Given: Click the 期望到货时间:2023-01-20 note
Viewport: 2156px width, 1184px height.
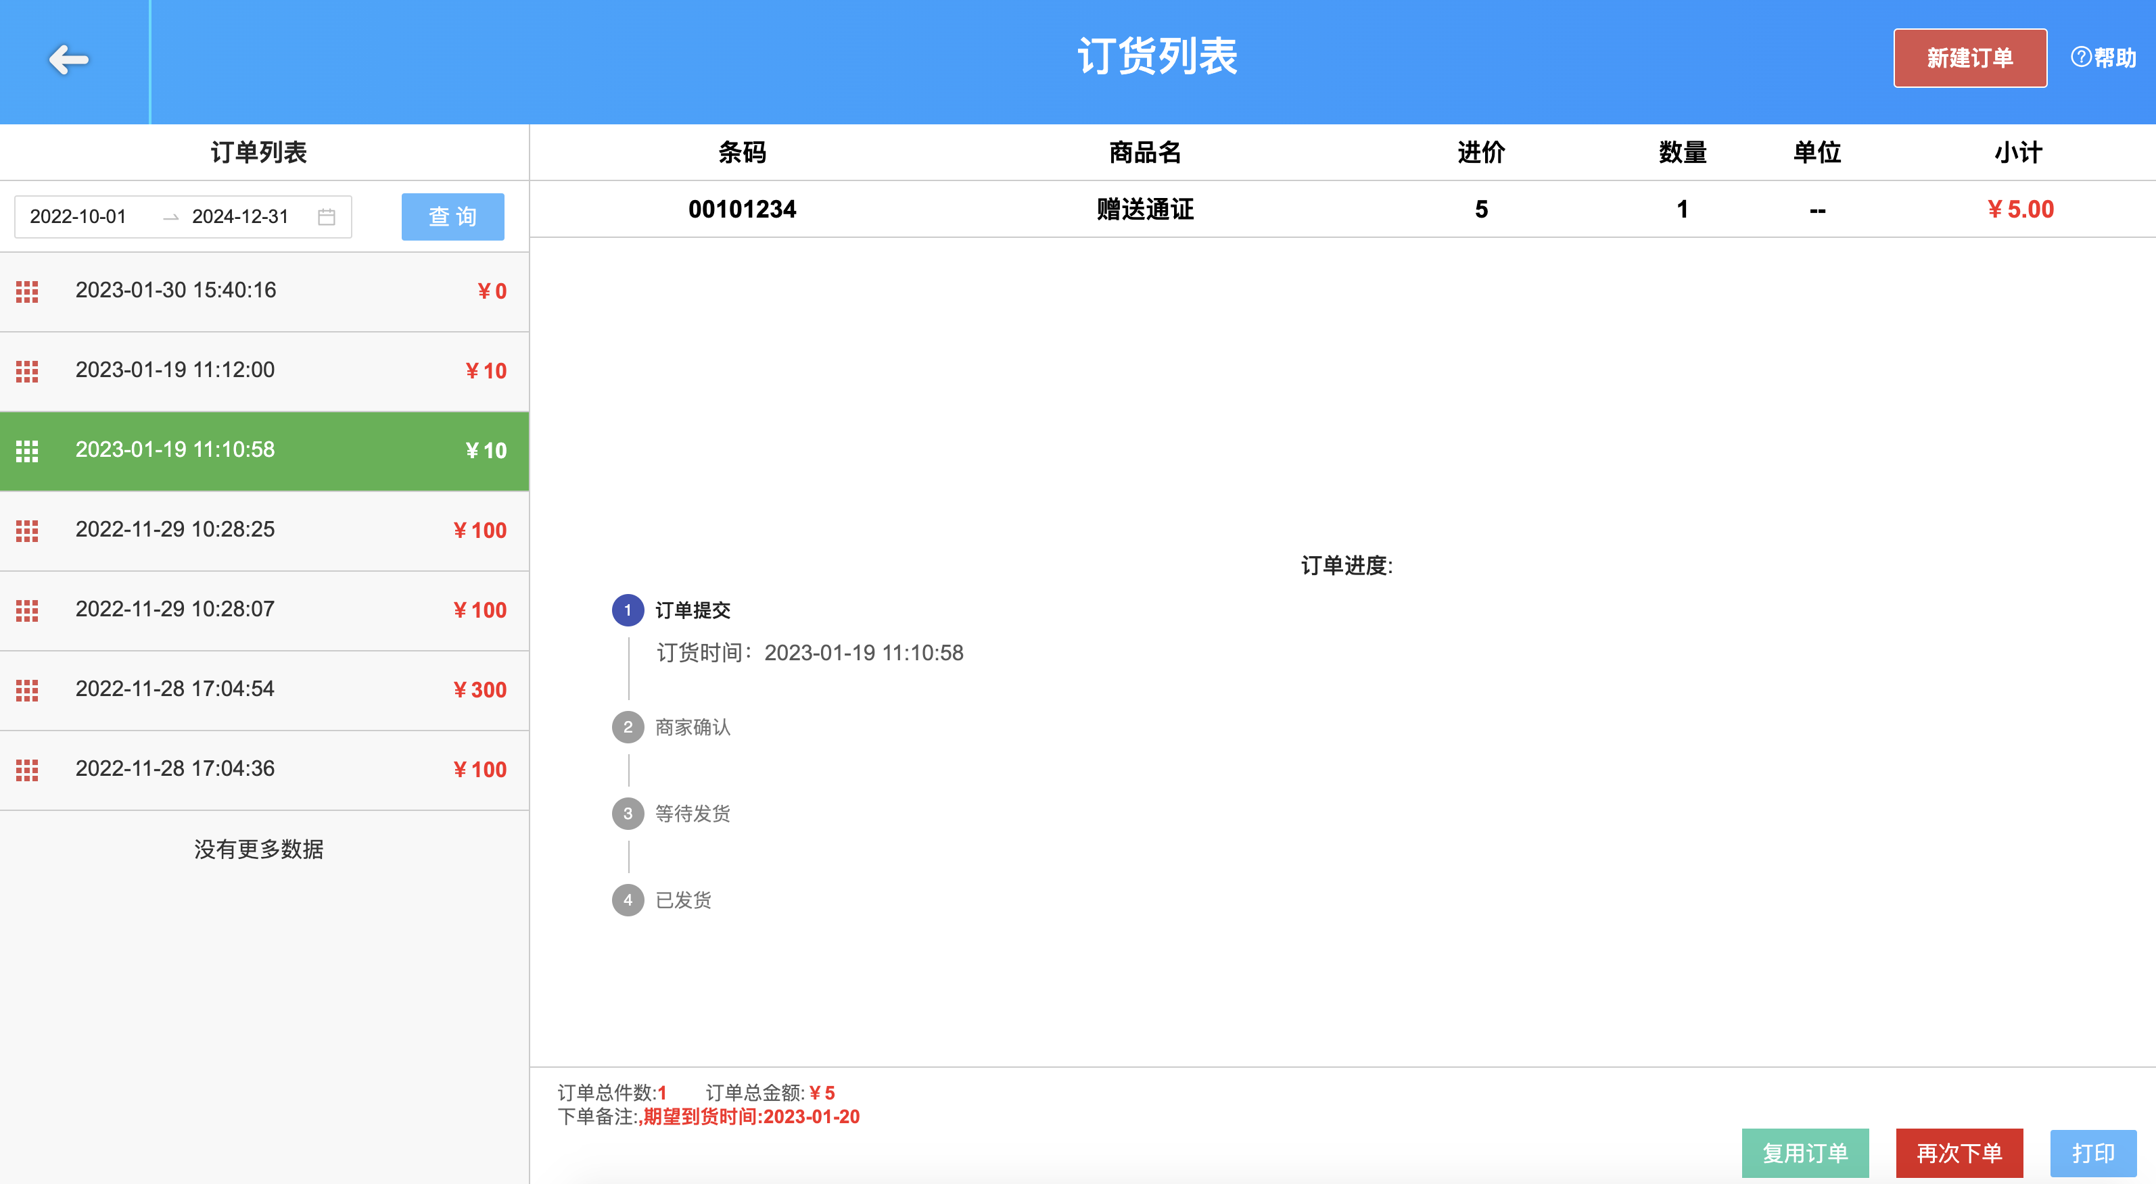Looking at the screenshot, I should [x=751, y=1117].
